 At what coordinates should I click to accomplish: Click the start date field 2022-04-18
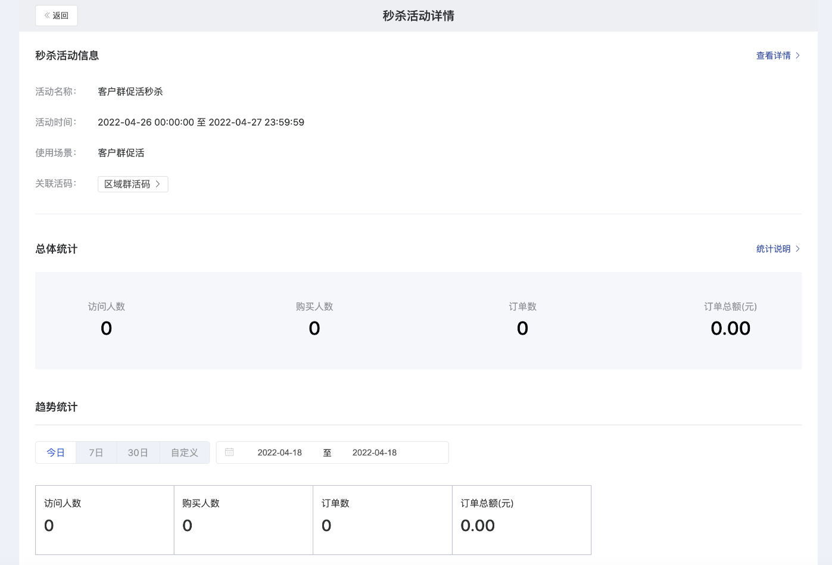point(280,452)
